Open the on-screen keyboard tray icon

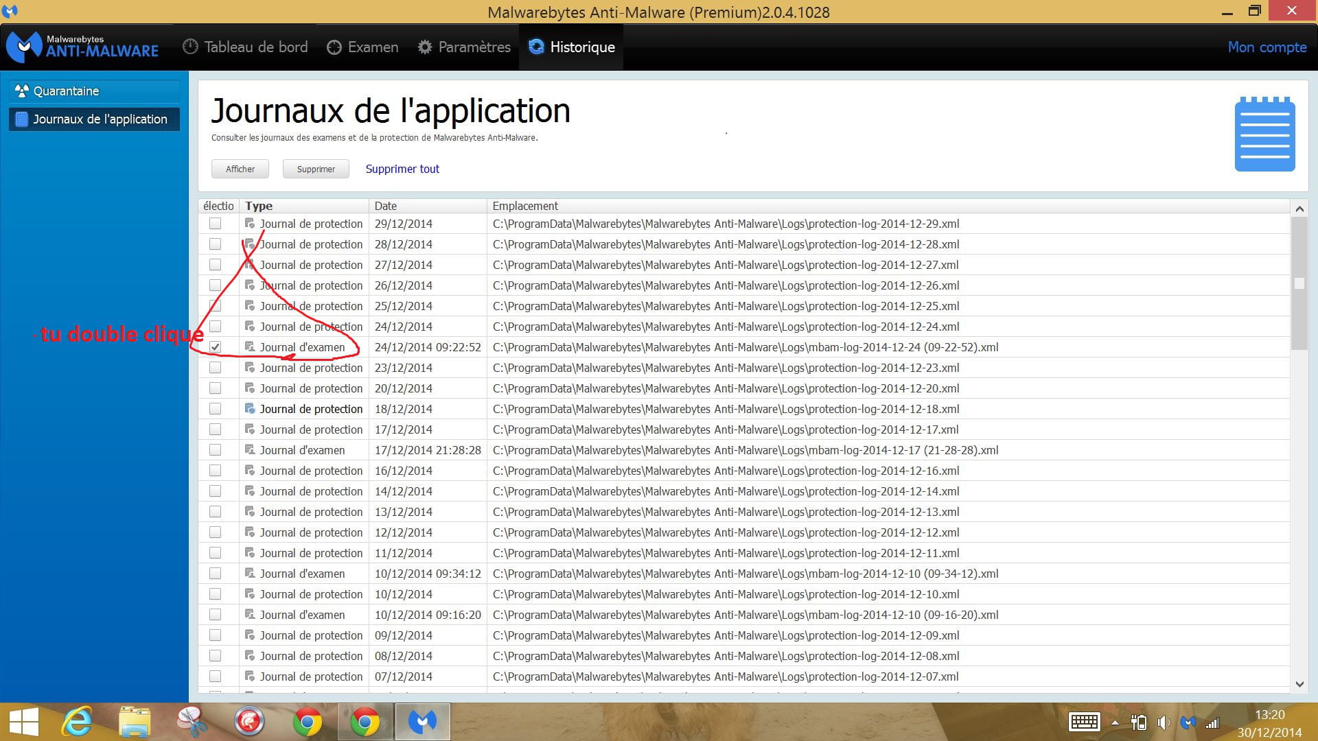click(x=1085, y=722)
